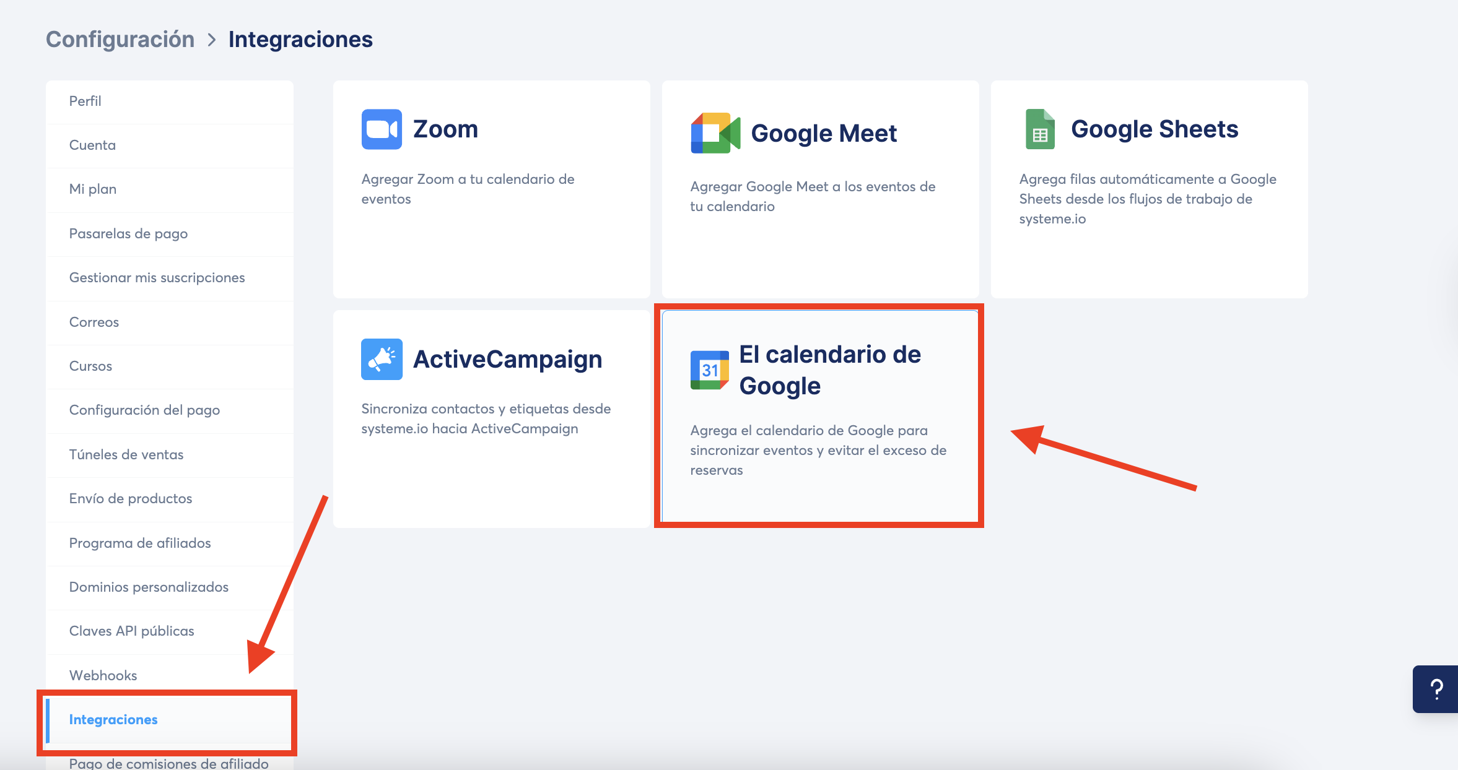Open the Google Meet integration title
This screenshot has height=770, width=1458.
point(824,133)
